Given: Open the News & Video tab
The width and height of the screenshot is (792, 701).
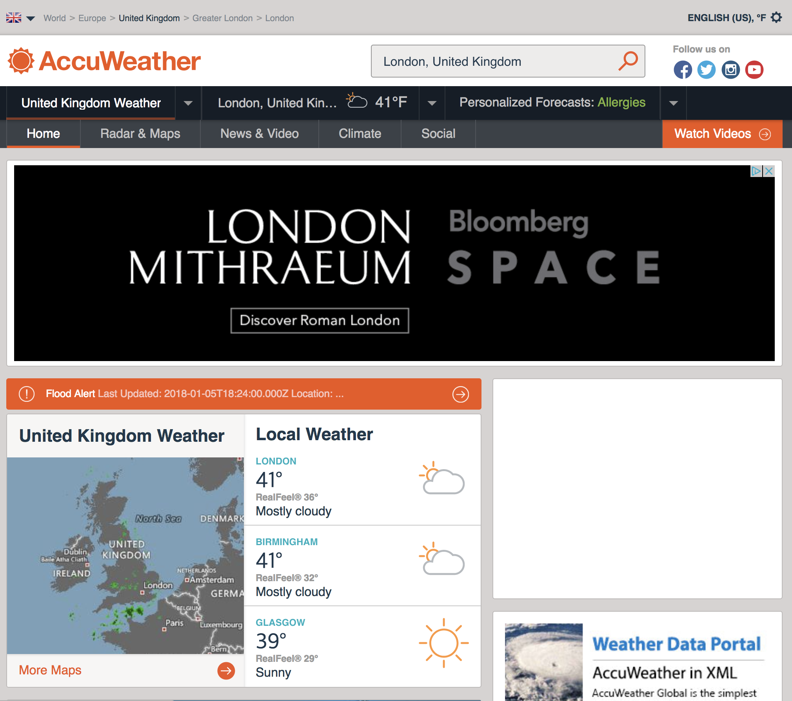Looking at the screenshot, I should pos(260,134).
